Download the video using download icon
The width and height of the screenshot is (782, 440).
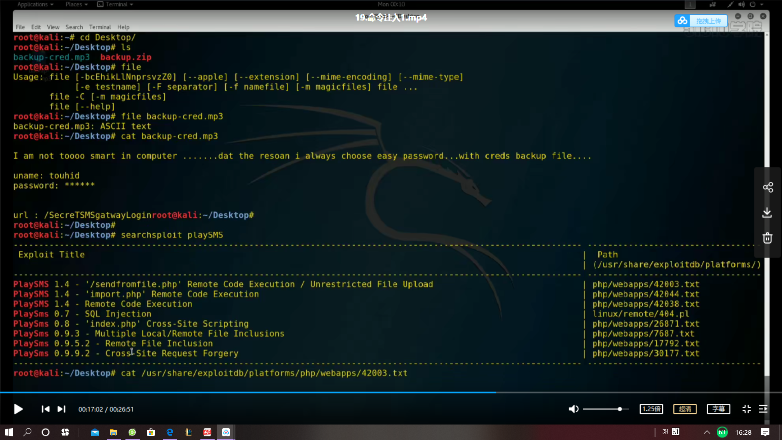pos(767,213)
